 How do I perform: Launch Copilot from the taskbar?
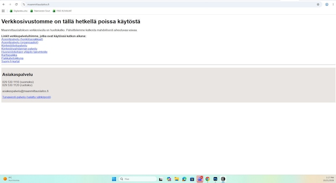[x=169, y=179]
